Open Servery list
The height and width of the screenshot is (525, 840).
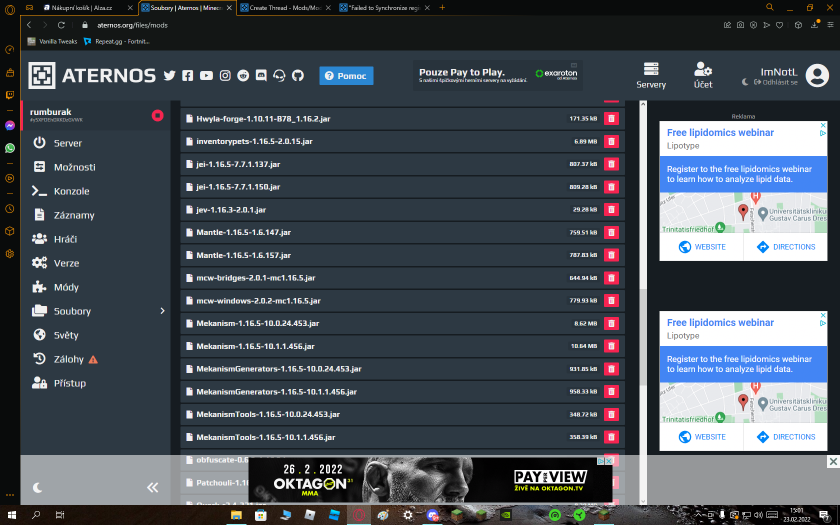(x=651, y=75)
